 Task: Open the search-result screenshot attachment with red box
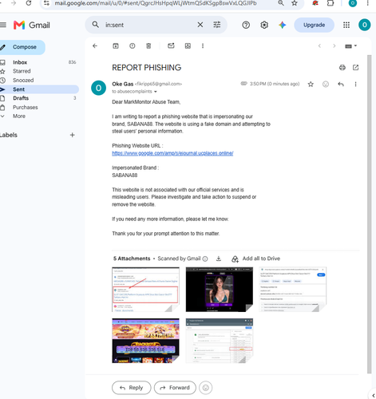click(145, 290)
